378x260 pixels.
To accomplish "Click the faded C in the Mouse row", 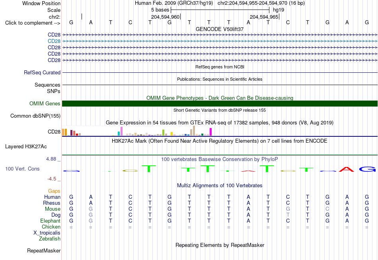I will (x=327, y=209).
